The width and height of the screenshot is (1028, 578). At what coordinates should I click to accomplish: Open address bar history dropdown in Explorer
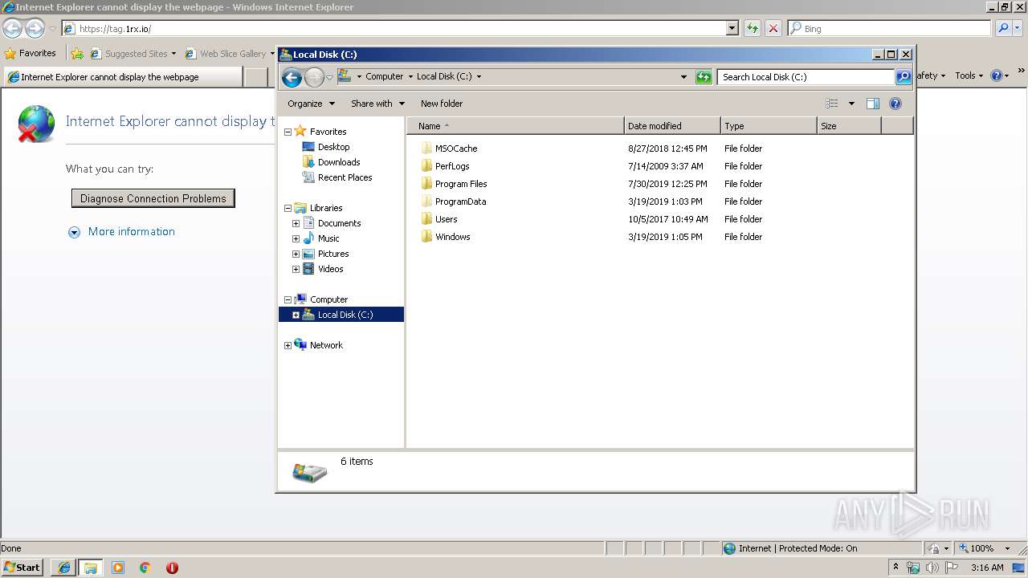tap(683, 77)
